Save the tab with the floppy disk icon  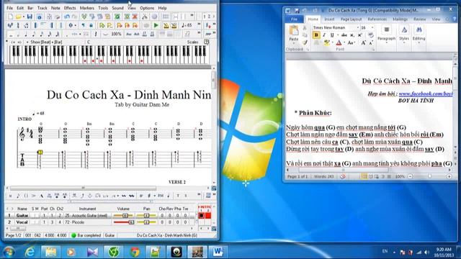30,17
